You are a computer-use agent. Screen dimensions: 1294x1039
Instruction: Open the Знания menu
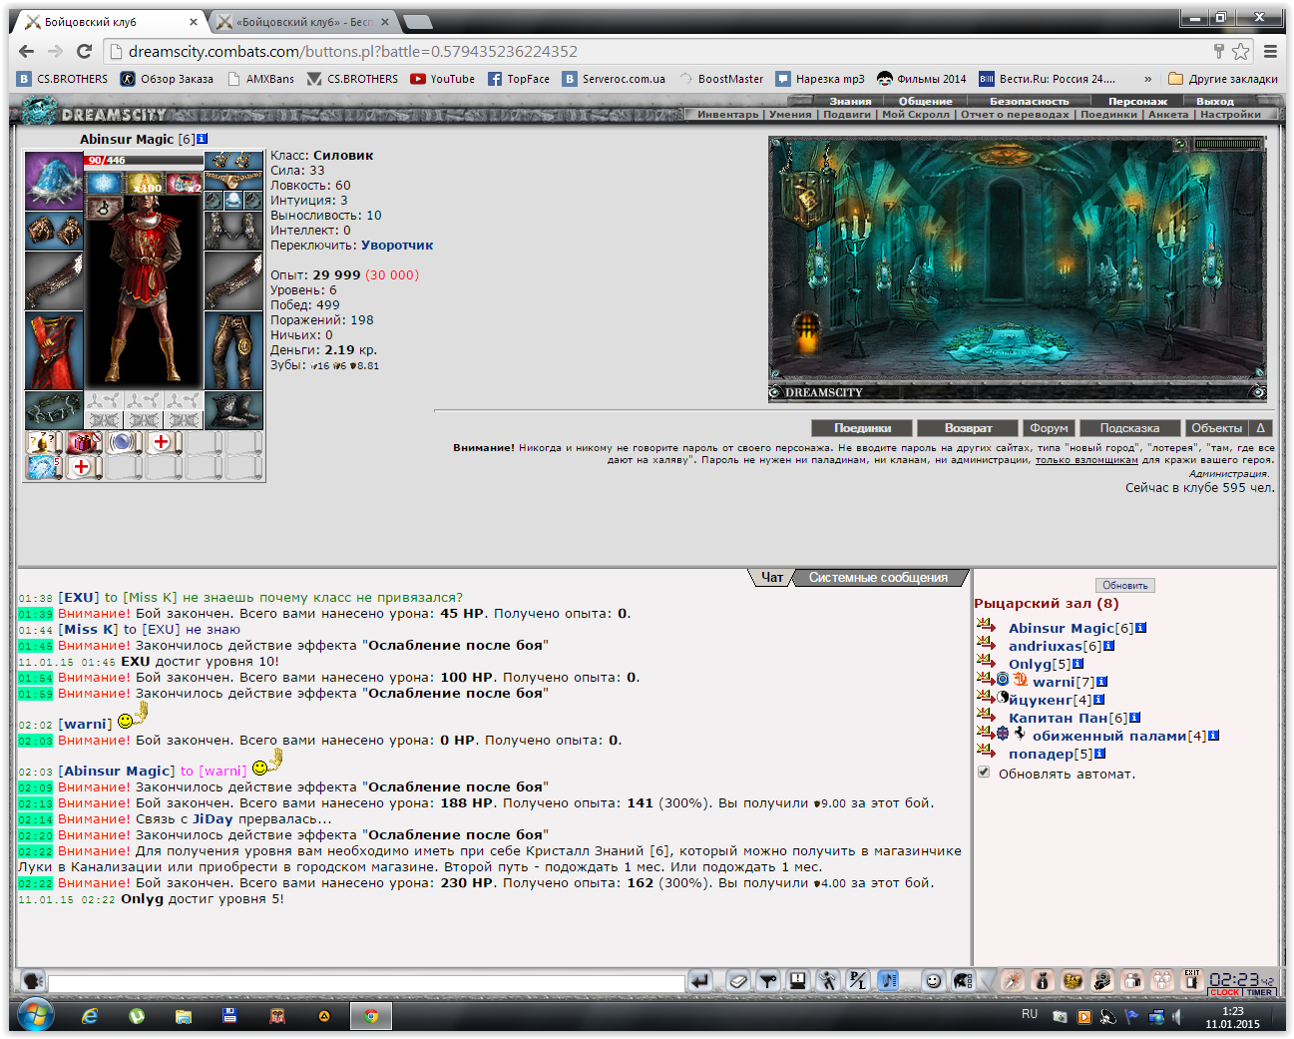click(x=850, y=101)
